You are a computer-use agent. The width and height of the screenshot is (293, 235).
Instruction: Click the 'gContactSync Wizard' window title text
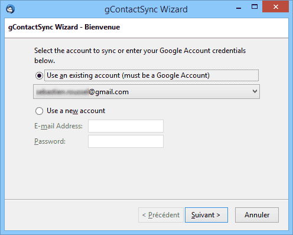[x=146, y=9]
